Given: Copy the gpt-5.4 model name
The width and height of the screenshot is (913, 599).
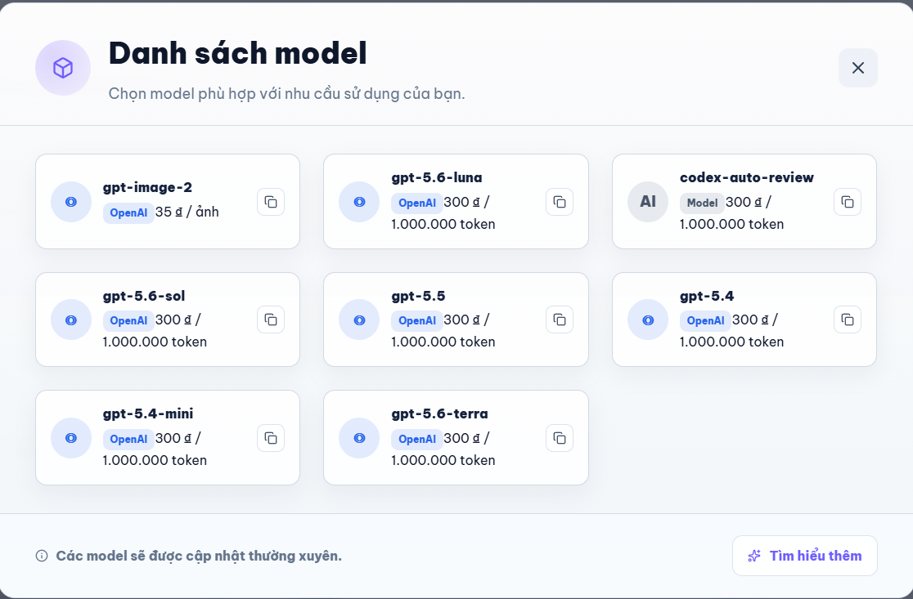Looking at the screenshot, I should pyautogui.click(x=848, y=320).
